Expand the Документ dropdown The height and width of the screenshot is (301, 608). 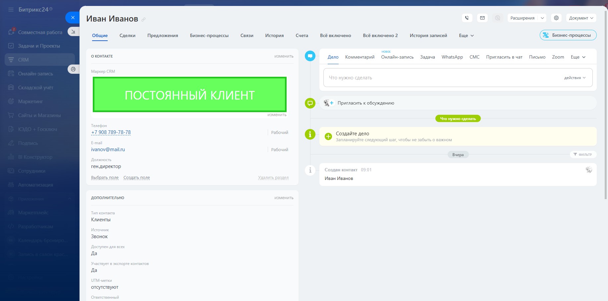(581, 18)
